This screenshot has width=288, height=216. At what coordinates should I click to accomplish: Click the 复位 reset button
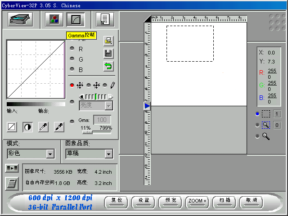[116, 202]
